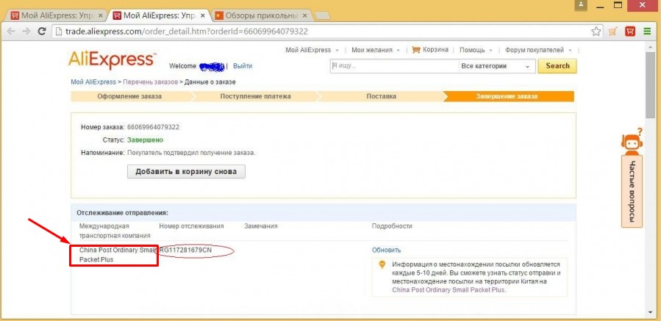
Task: Reload the page with the refresh icon
Action: pyautogui.click(x=42, y=31)
